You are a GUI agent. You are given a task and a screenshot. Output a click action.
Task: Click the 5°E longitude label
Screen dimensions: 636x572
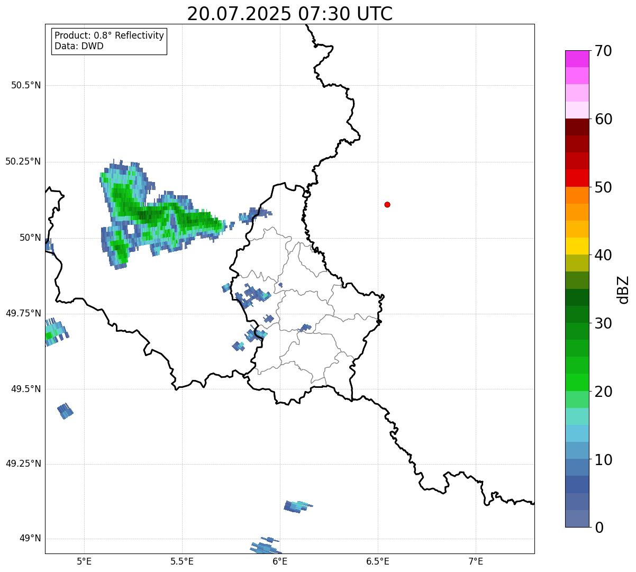click(85, 561)
